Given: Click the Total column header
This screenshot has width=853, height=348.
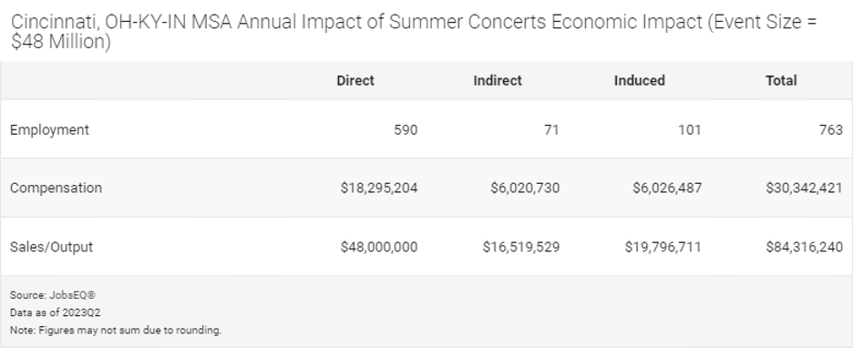Looking at the screenshot, I should point(781,80).
